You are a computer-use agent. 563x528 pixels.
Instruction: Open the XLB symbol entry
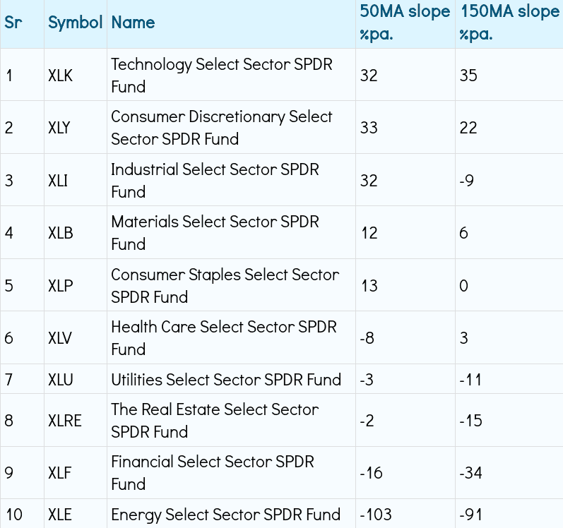click(61, 232)
